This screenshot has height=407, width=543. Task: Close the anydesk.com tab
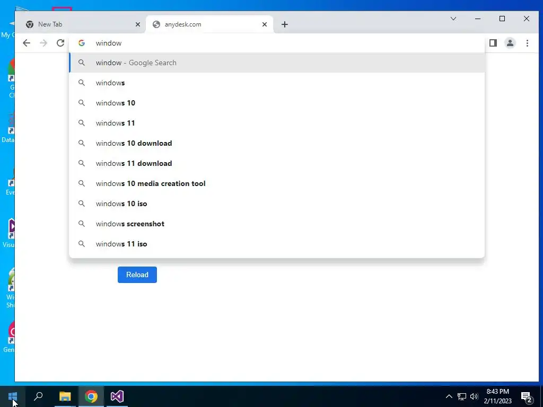pyautogui.click(x=265, y=24)
